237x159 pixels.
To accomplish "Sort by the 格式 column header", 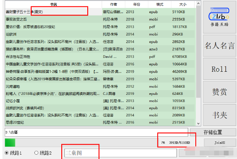I will (160, 4).
